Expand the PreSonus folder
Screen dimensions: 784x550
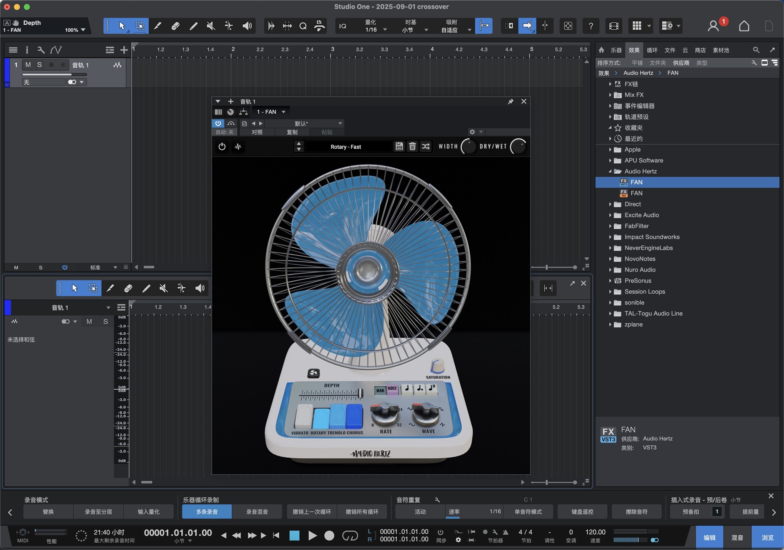[x=610, y=281]
